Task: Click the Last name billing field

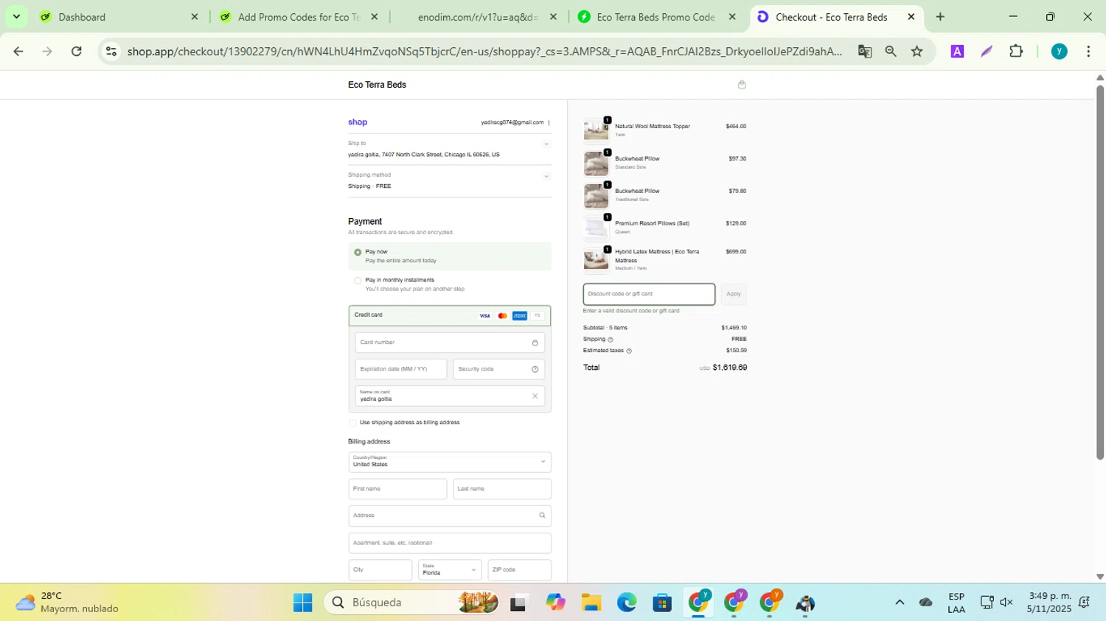Action: click(502, 489)
